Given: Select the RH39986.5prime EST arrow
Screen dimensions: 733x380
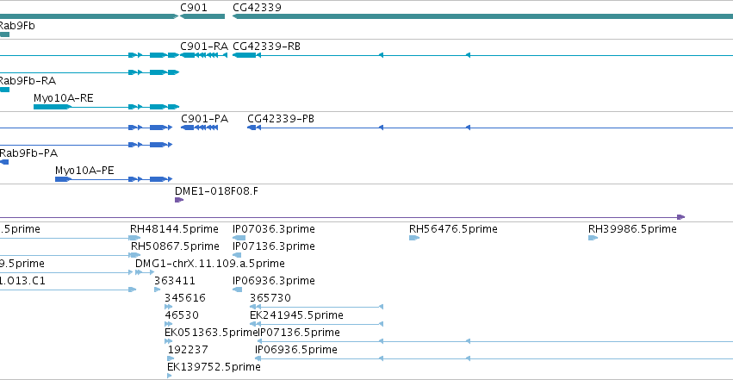Looking at the screenshot, I should (x=593, y=238).
